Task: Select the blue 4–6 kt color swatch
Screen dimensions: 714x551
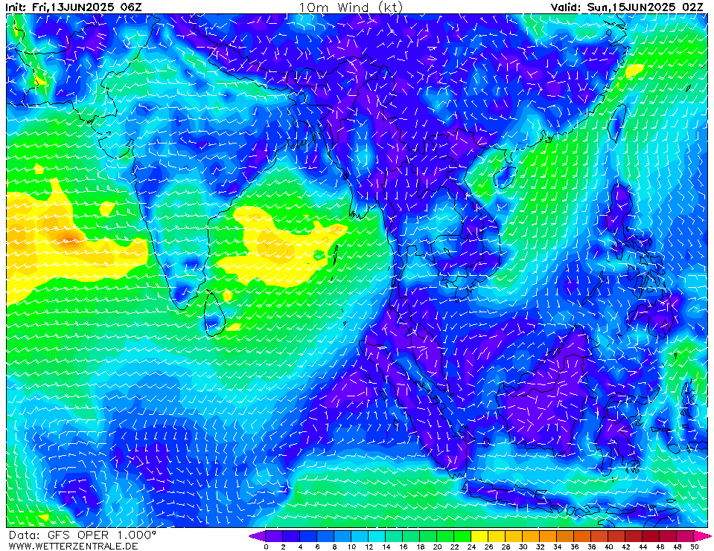Action: click(308, 536)
